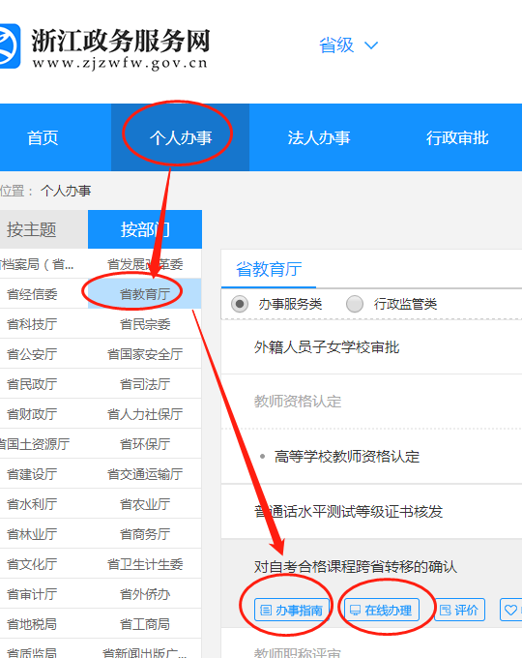Screen dimensions: 522x658
Task: Switch to the 按主题 tab
Action: 44,229
